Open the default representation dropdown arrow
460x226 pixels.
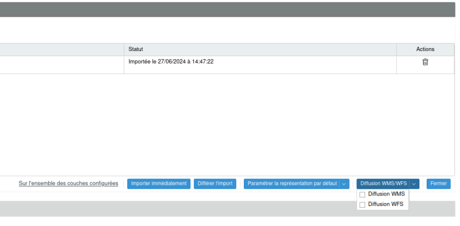pyautogui.click(x=344, y=184)
